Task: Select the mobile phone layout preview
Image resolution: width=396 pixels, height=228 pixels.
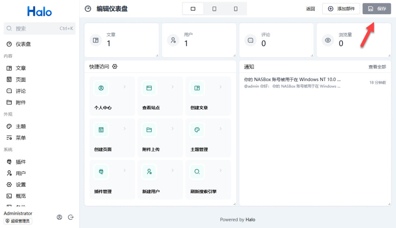Action: tap(236, 9)
